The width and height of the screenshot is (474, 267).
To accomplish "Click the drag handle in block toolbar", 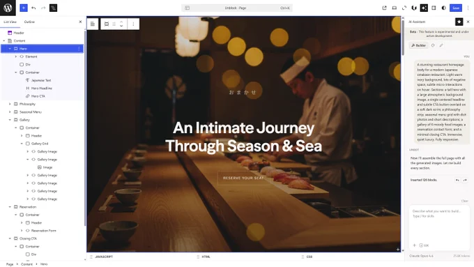I will pos(114,24).
